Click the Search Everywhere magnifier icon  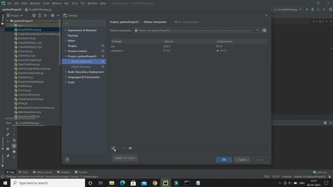pyautogui.click(x=330, y=9)
